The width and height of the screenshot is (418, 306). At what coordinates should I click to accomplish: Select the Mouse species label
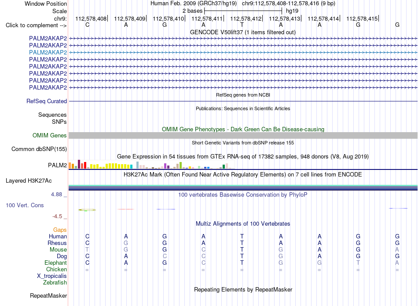58,250
